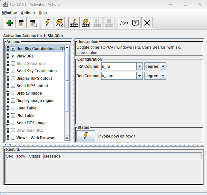Click the single lightning Invoke Action icon
Screen dimensions: 207x195
[47, 23]
